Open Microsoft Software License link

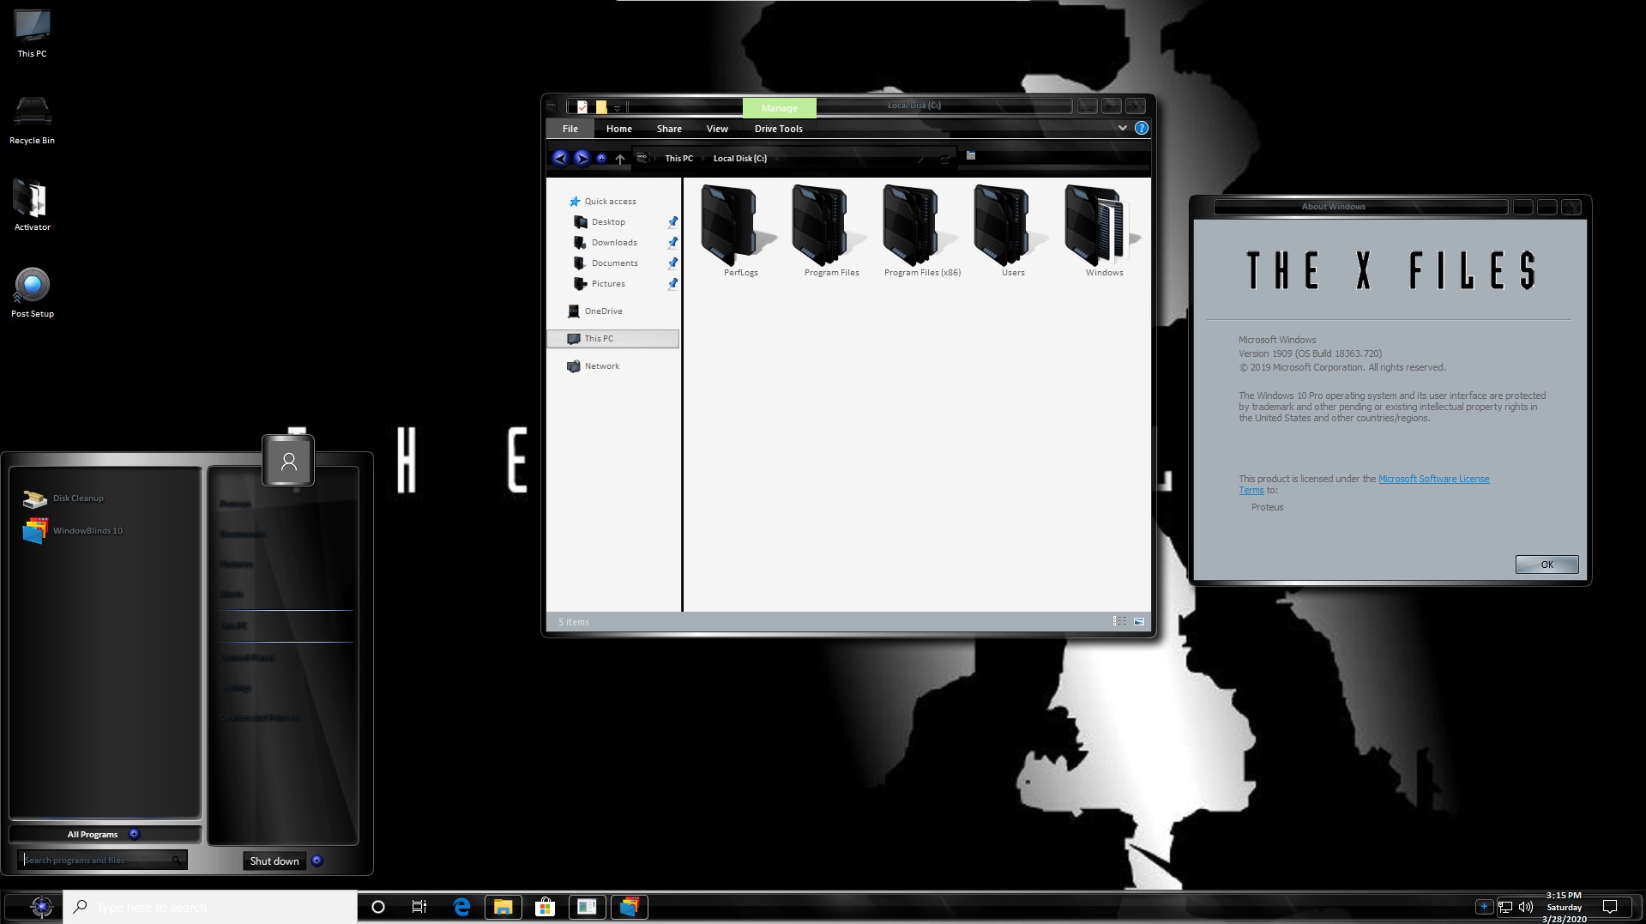coord(1433,479)
